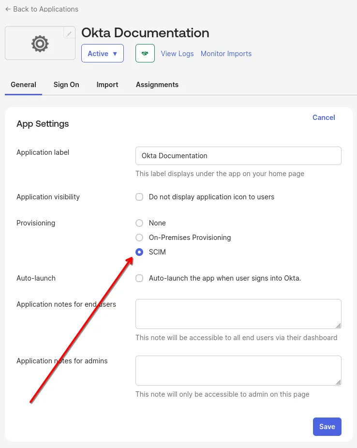Click resize handle of end users notes
Viewport: 357px width, 448px height.
pyautogui.click(x=339, y=326)
